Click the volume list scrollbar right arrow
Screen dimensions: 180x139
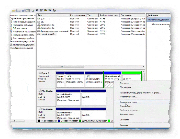144,66
